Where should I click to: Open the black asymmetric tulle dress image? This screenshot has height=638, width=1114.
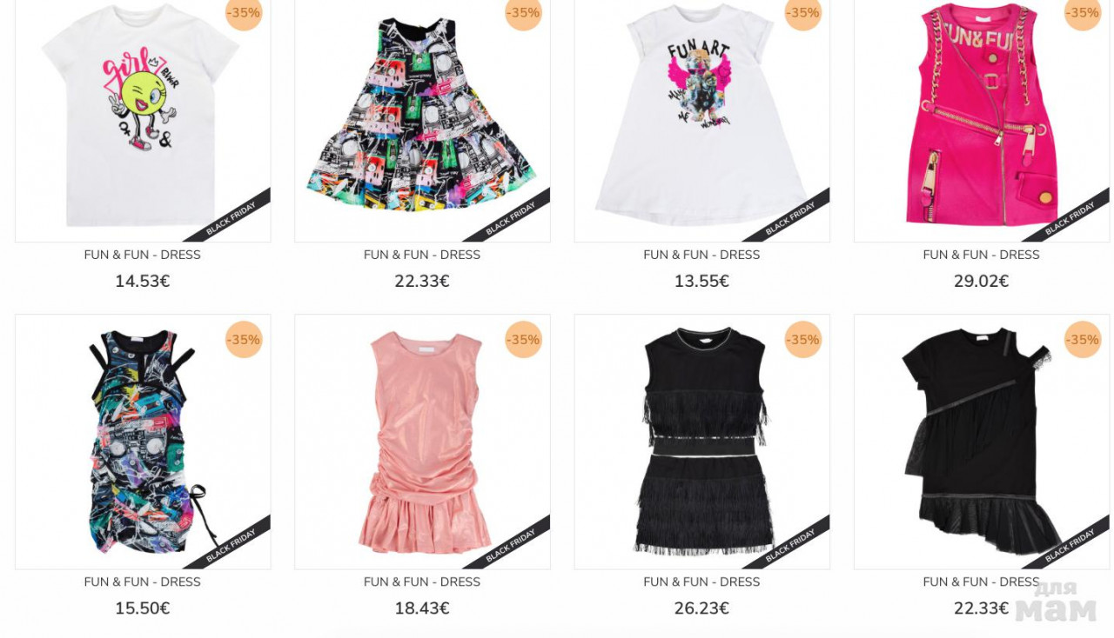[982, 442]
